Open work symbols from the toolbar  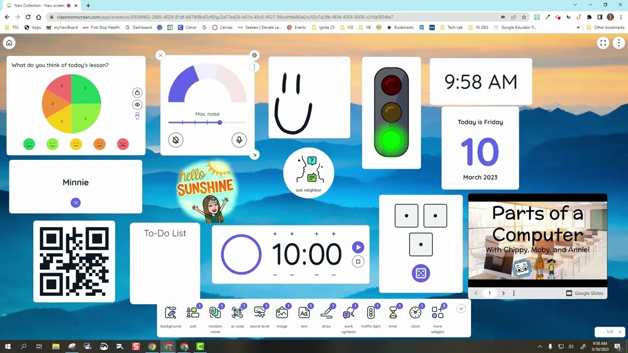348,319
